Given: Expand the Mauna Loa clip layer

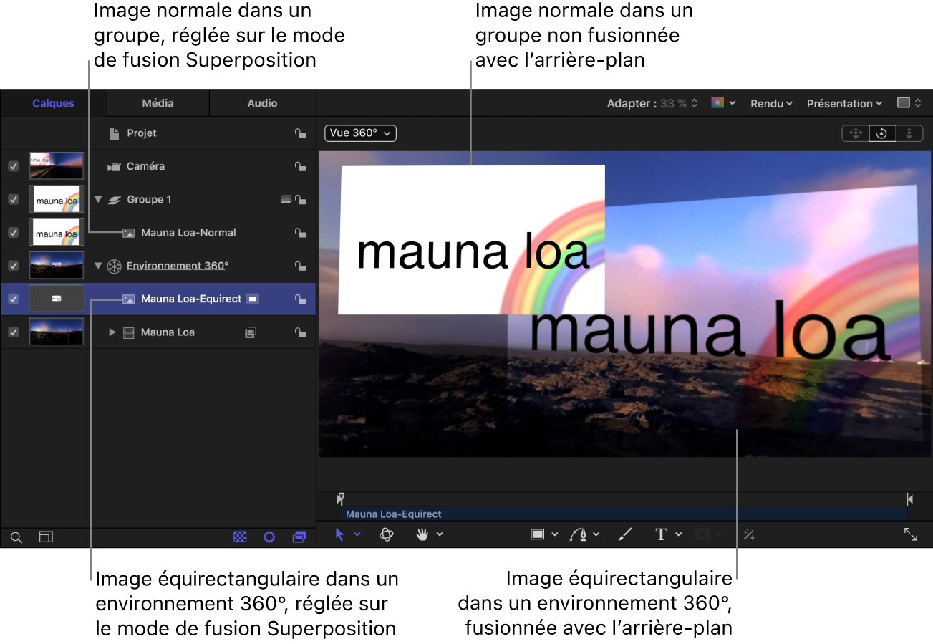Looking at the screenshot, I should point(112,332).
